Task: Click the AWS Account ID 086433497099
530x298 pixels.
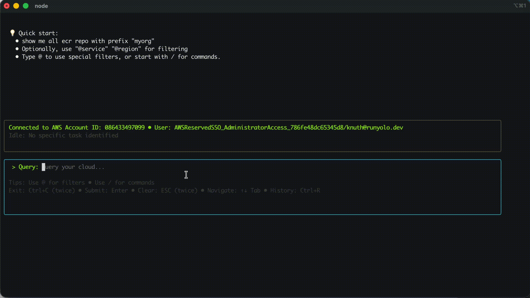Action: pos(124,127)
